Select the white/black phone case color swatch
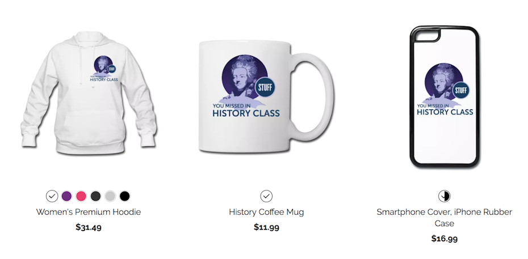This screenshot has width=528, height=259. coord(445,196)
